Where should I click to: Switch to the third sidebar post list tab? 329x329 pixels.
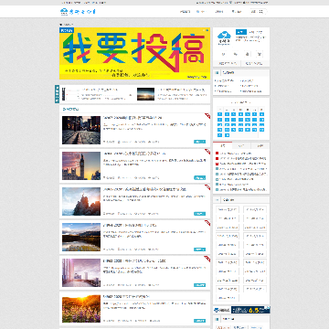pyautogui.click(x=260, y=146)
